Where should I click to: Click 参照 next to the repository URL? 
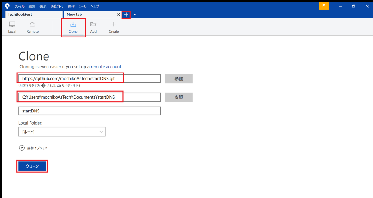pos(179,79)
